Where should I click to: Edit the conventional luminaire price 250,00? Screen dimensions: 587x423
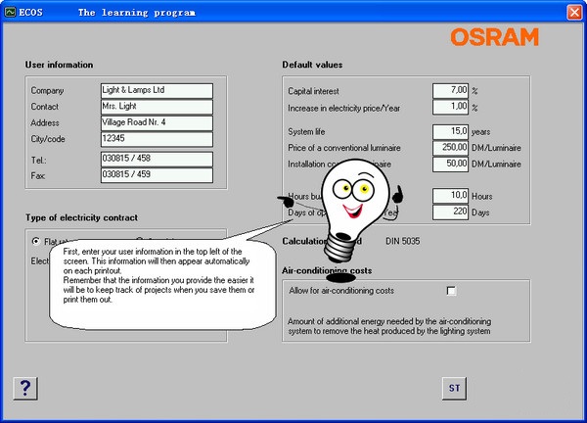click(x=450, y=148)
